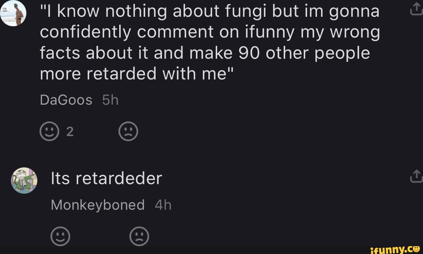Image resolution: width=423 pixels, height=254 pixels.
Task: Click Monkeyboned's profile avatar
Action: (x=23, y=180)
